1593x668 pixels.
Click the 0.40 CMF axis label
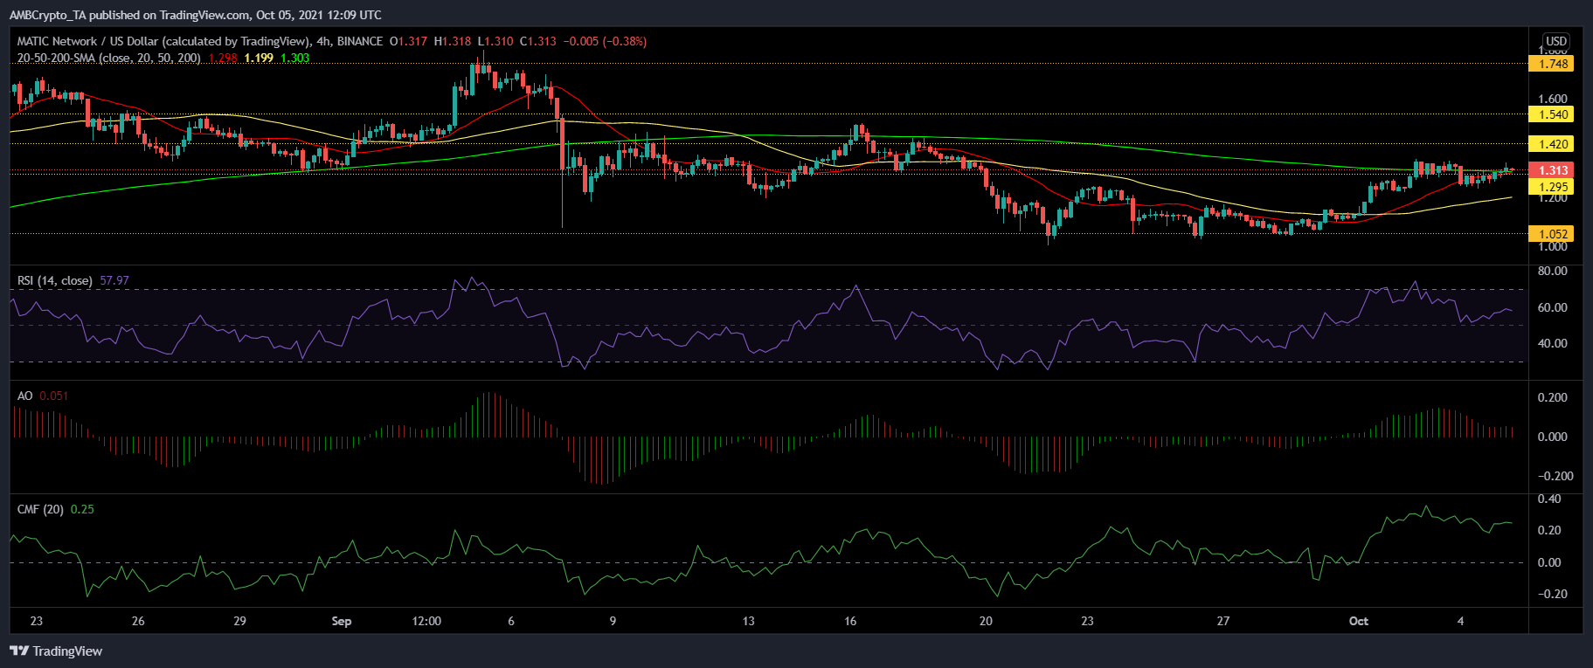(1549, 499)
